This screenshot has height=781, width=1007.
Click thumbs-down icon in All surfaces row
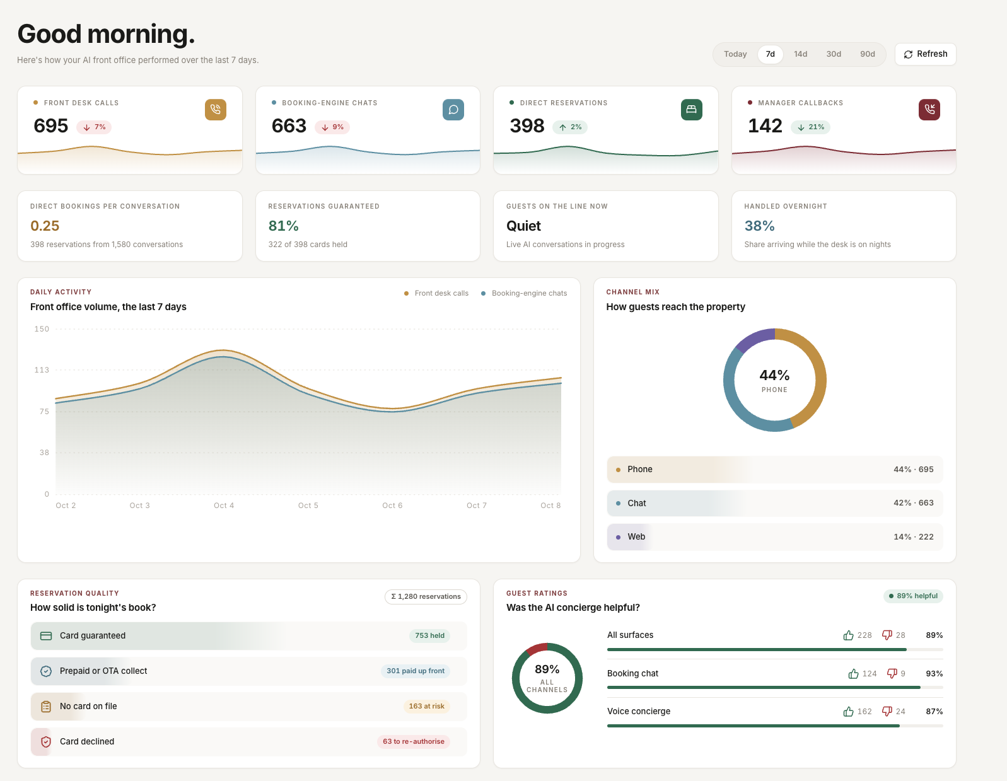point(887,635)
